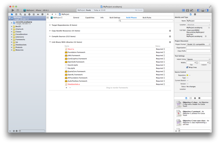Adjust the Tab width stepper
The image size is (220, 144).
pos(197,63)
